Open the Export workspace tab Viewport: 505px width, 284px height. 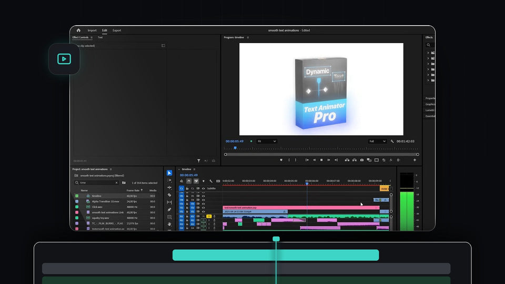click(117, 31)
